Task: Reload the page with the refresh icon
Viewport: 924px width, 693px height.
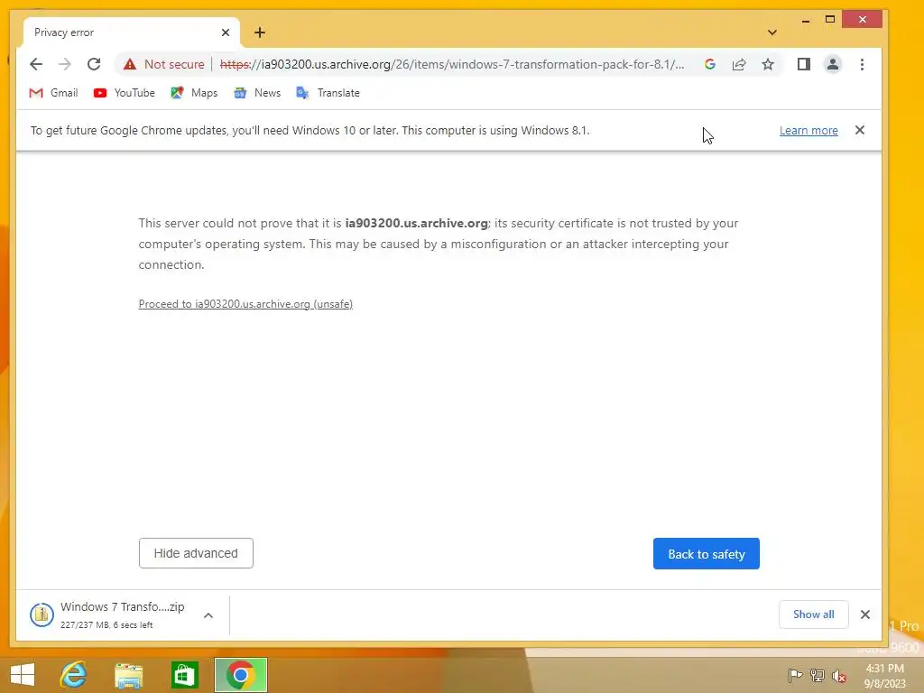Action: [x=94, y=64]
